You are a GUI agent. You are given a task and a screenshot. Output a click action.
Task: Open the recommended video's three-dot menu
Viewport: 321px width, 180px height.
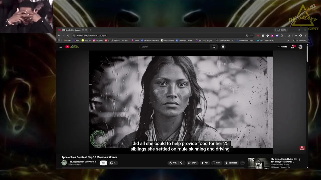point(299,159)
